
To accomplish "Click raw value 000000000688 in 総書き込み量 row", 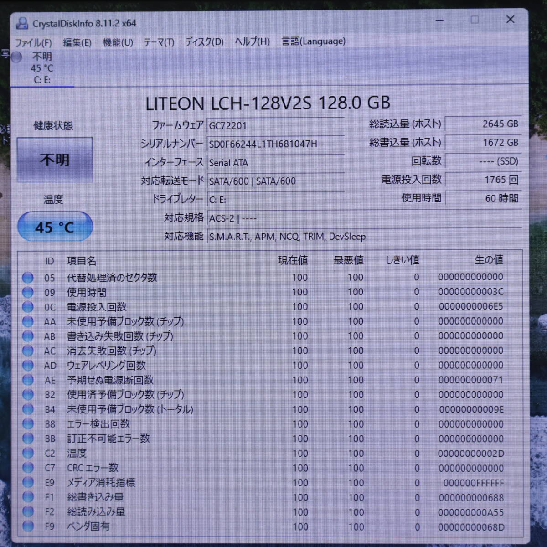I will point(471,498).
